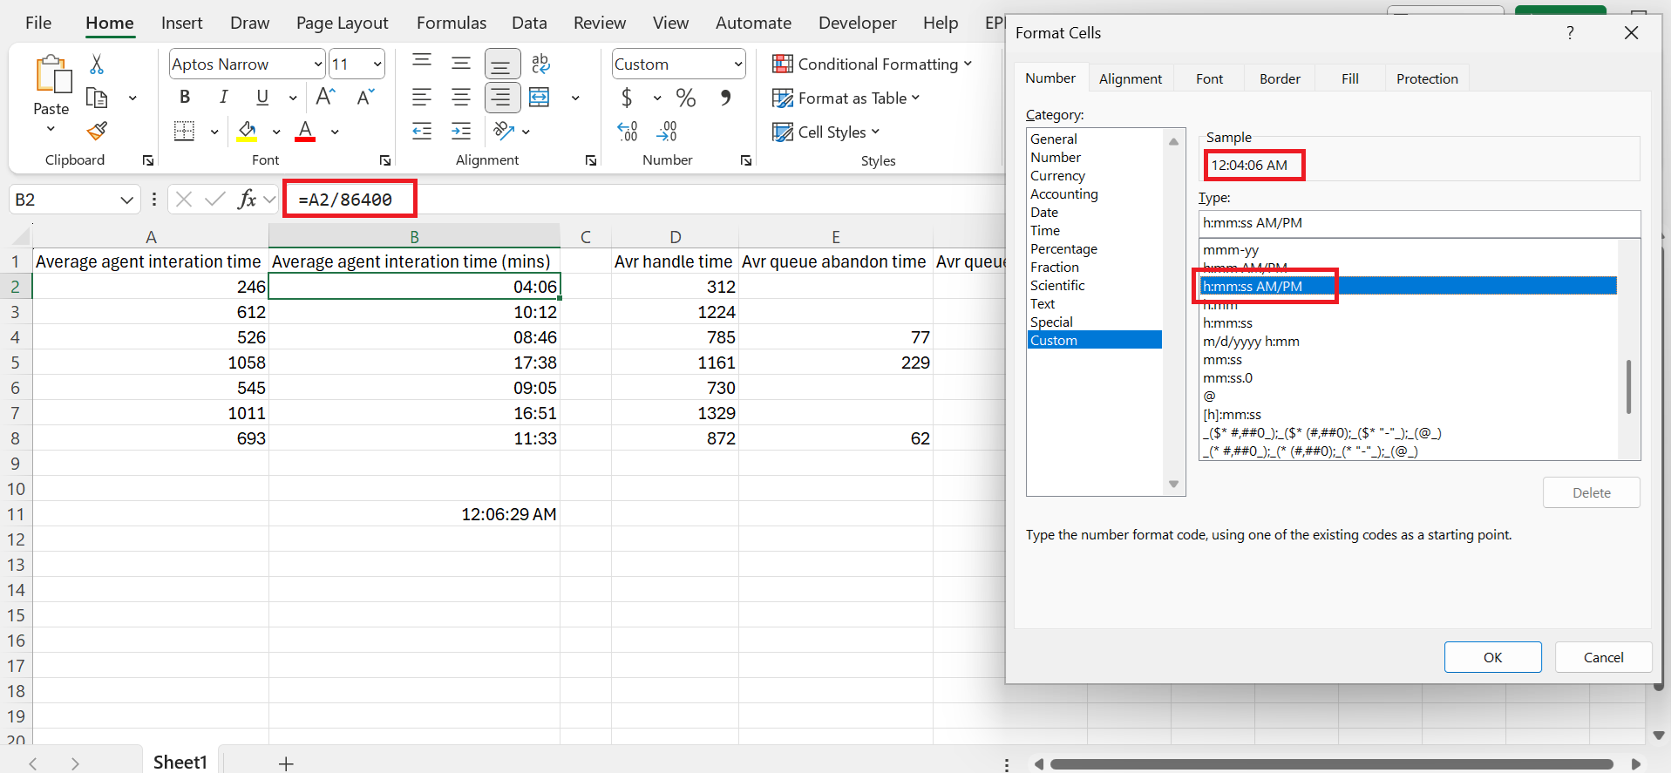Click the Sheet1 tab
The height and width of the screenshot is (773, 1671).
coord(180,762)
